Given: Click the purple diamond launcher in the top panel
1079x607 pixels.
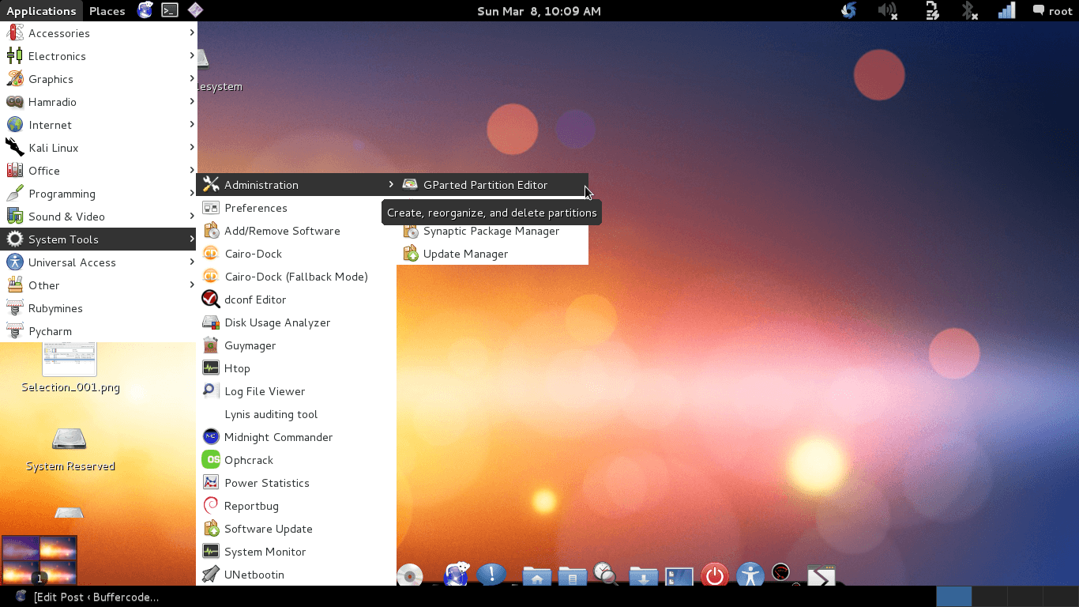Looking at the screenshot, I should click(x=195, y=10).
